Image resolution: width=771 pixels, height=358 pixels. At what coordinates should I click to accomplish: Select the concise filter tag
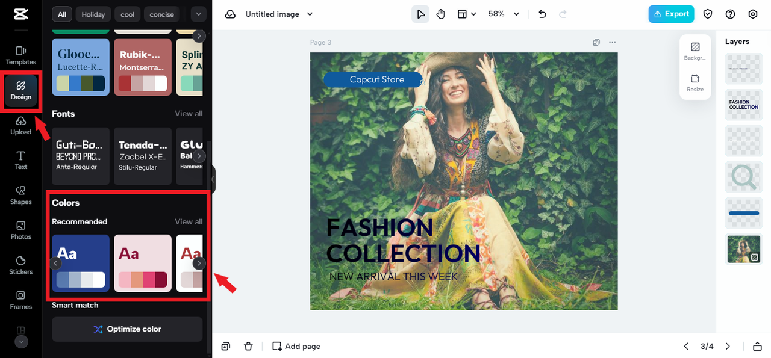tap(162, 14)
